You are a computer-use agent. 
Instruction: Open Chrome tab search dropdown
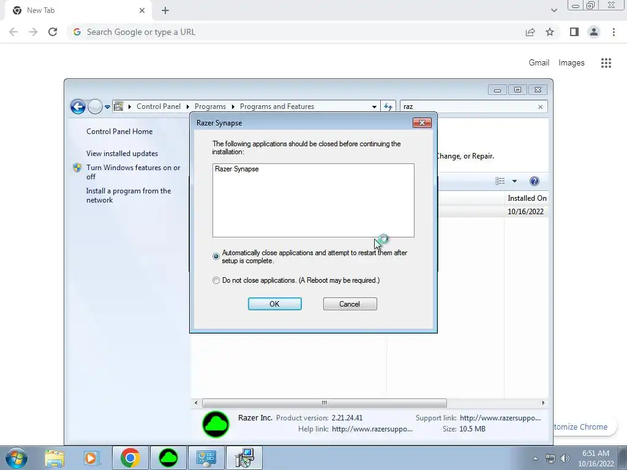[x=554, y=10]
